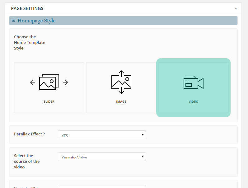The height and width of the screenshot is (188, 248).
Task: Click the 'Choose the Home Template Style' text
Action: (x=30, y=42)
